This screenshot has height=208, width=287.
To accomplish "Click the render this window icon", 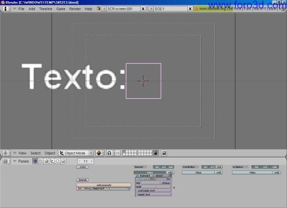I will point(164,153).
